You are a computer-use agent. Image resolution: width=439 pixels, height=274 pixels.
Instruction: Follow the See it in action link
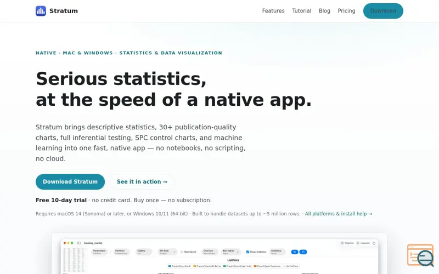click(142, 182)
